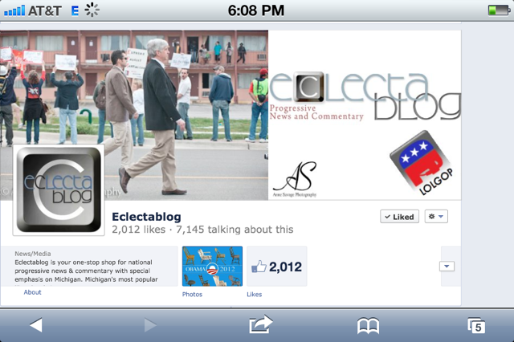Expand the page sections down arrow
Screen dimensions: 514x342
pyautogui.click(x=447, y=267)
